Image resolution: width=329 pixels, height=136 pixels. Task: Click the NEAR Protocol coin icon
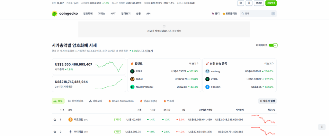point(132,87)
